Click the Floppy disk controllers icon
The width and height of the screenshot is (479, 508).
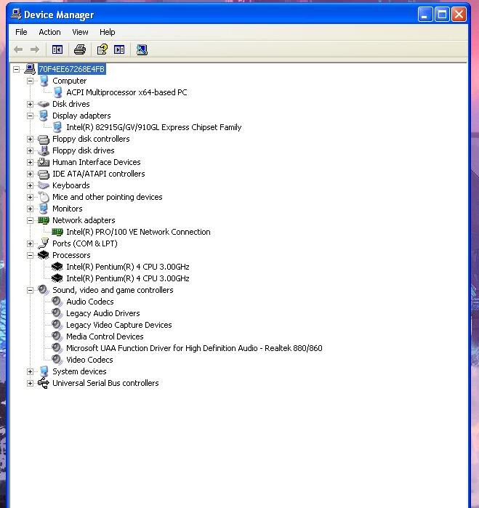coord(44,139)
